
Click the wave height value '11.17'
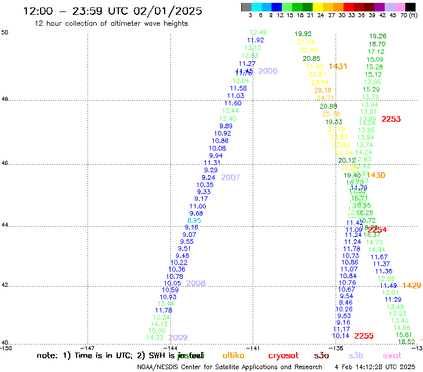341,329
